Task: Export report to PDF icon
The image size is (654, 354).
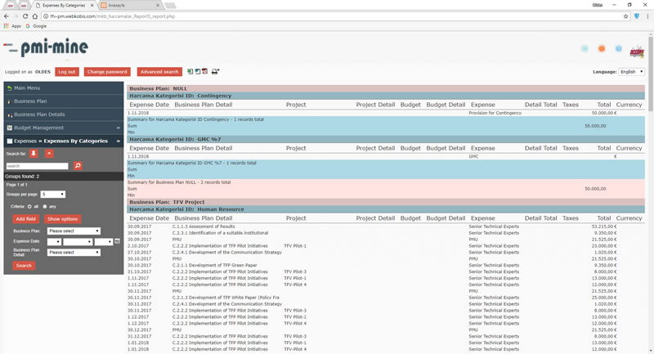Action: tap(205, 72)
